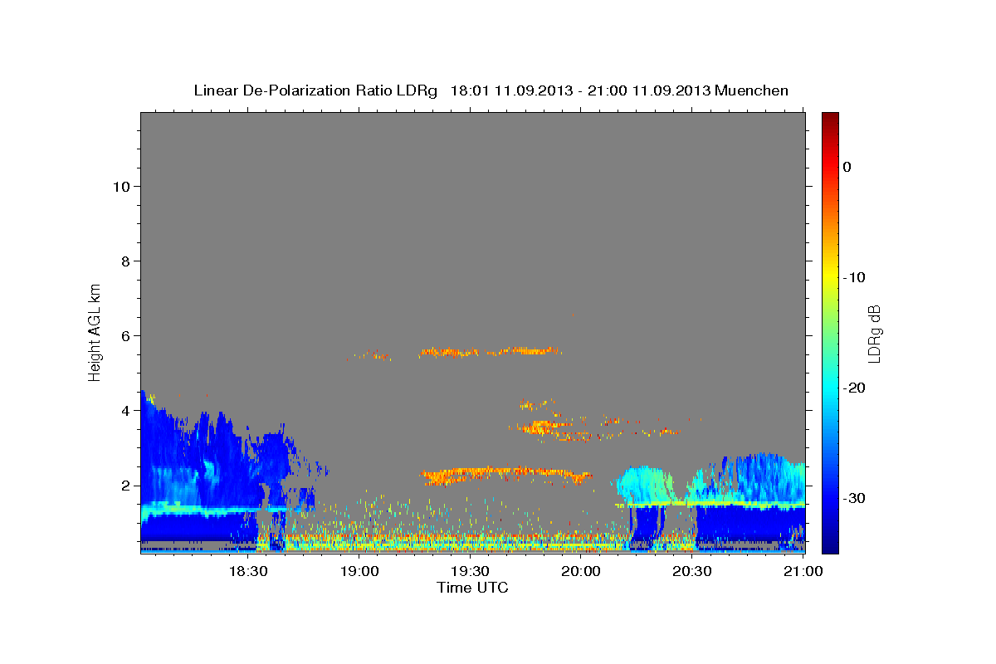This screenshot has width=996, height=664.
Task: Click the orange cloud layer near 5.5 km
Action: tap(490, 352)
